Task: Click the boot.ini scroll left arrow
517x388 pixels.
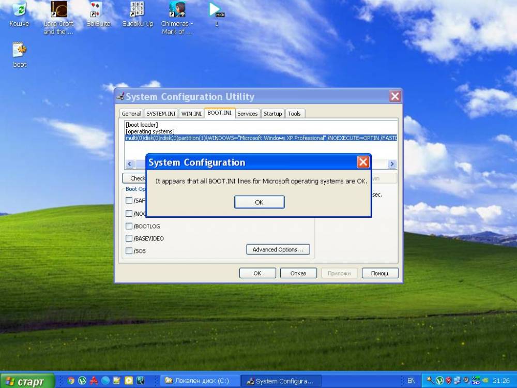Action: [129, 163]
